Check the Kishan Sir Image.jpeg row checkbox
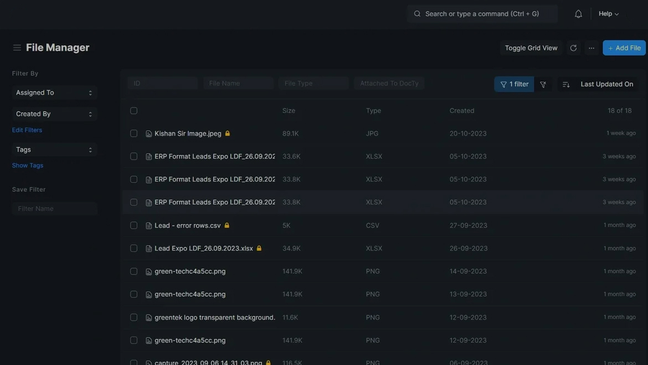 tap(133, 133)
